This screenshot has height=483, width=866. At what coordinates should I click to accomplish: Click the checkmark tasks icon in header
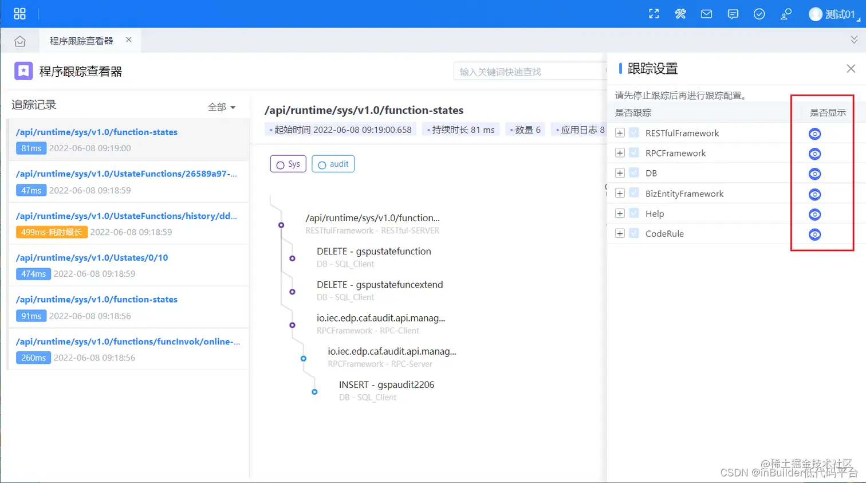tap(759, 14)
